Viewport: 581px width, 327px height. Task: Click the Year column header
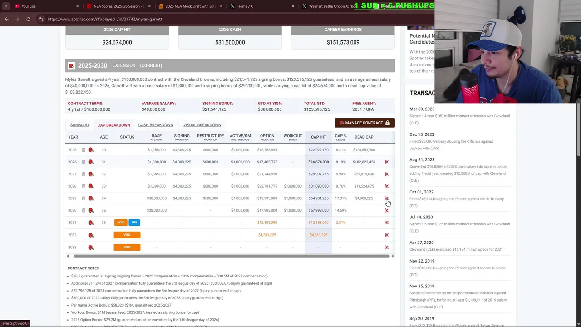(x=73, y=137)
